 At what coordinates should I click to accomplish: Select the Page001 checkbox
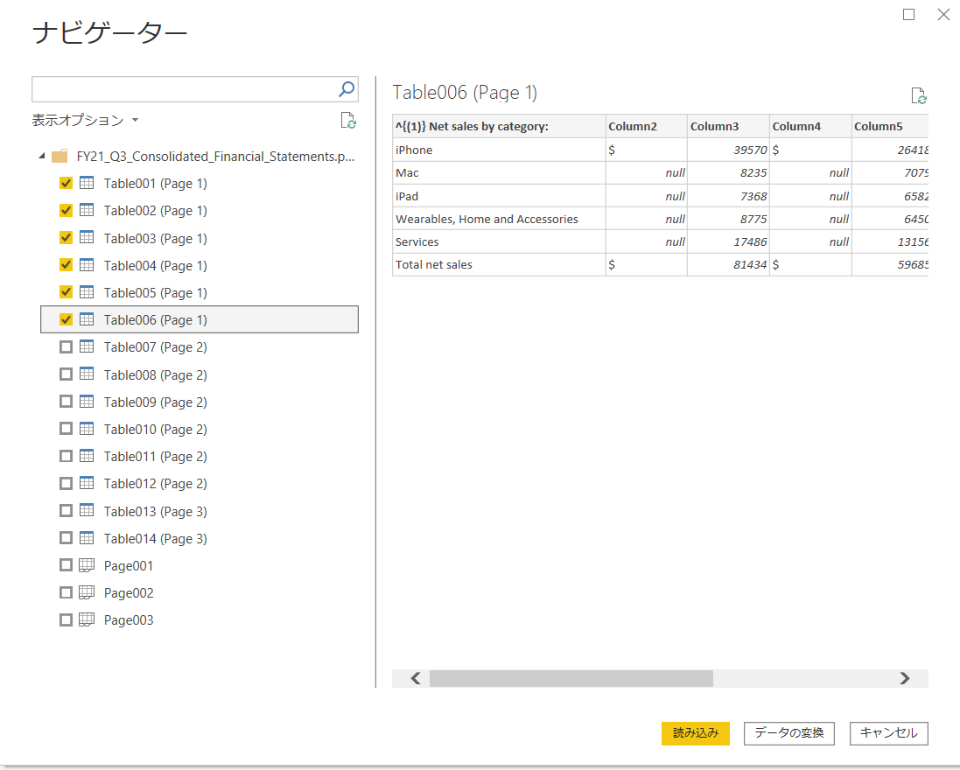(x=67, y=565)
